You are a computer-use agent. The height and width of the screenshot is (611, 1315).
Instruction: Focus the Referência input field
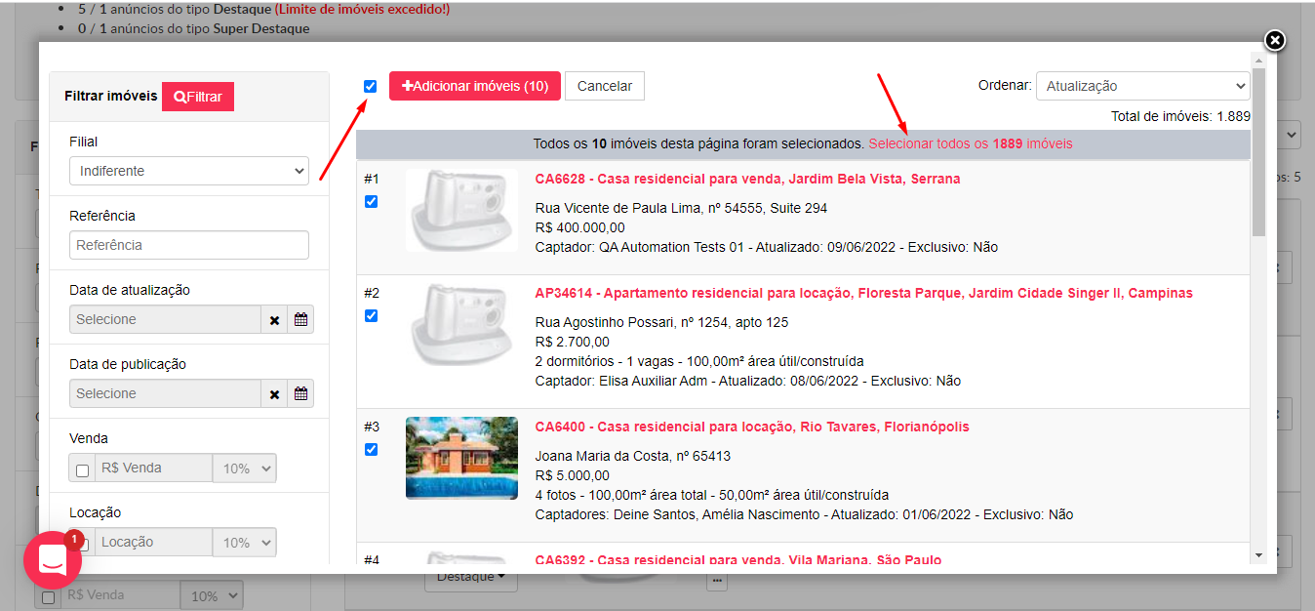pos(189,245)
